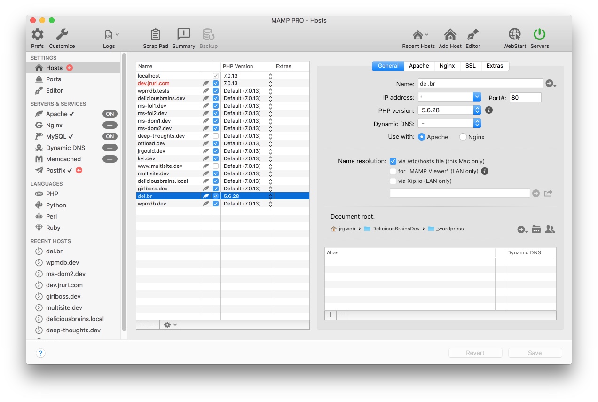598x402 pixels.
Task: Open the Logs toolbar menu
Action: point(110,38)
